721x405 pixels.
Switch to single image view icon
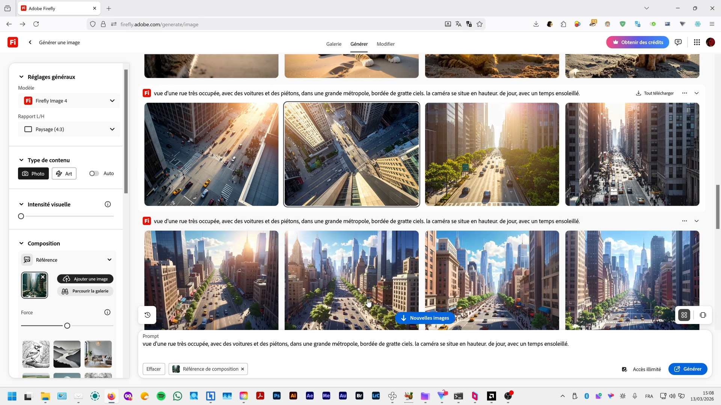tap(703, 315)
